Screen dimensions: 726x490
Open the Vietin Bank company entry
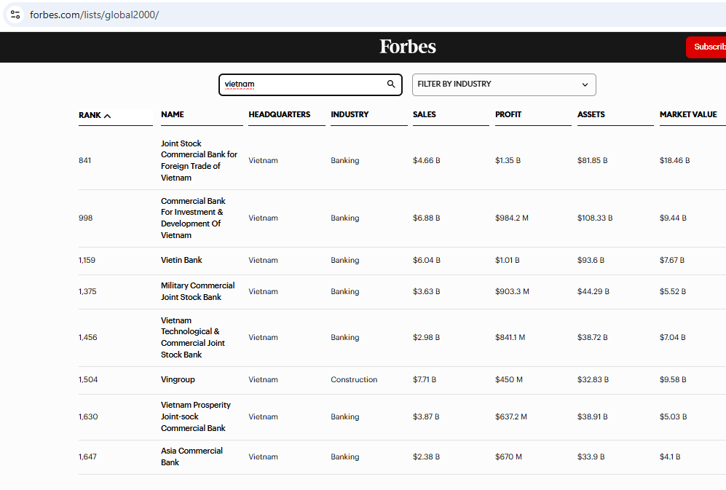(181, 260)
